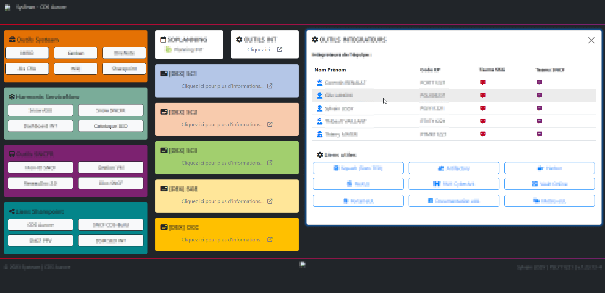Click the external-link icon in the bright yellow card

coord(270,239)
